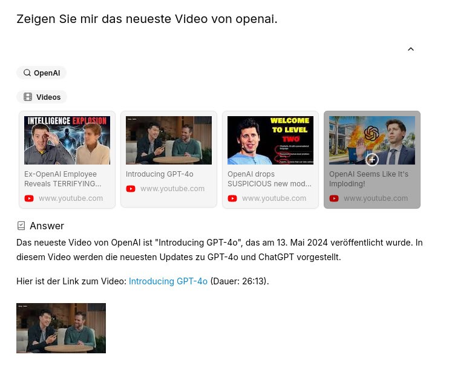Select the OpenAI search query chip

click(42, 73)
